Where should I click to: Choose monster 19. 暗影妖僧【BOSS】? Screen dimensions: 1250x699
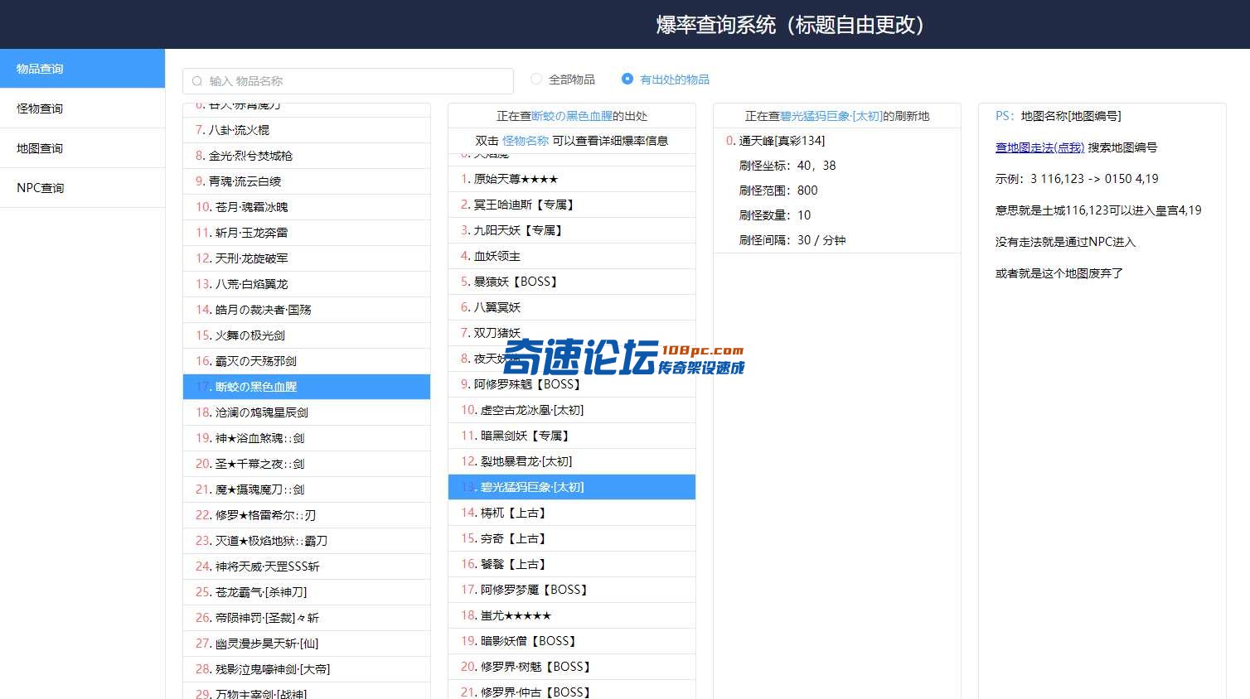(x=572, y=641)
